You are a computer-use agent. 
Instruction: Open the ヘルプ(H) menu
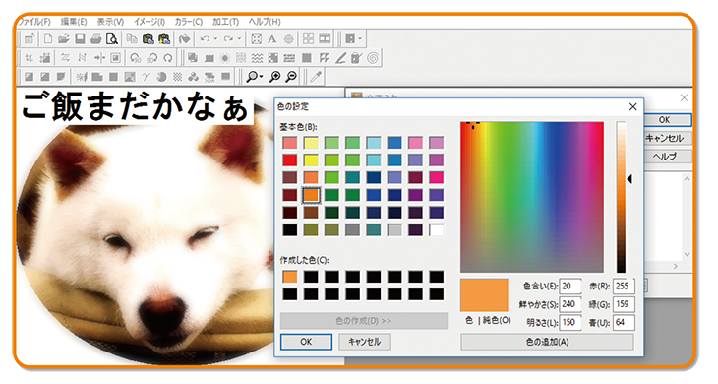pos(265,22)
